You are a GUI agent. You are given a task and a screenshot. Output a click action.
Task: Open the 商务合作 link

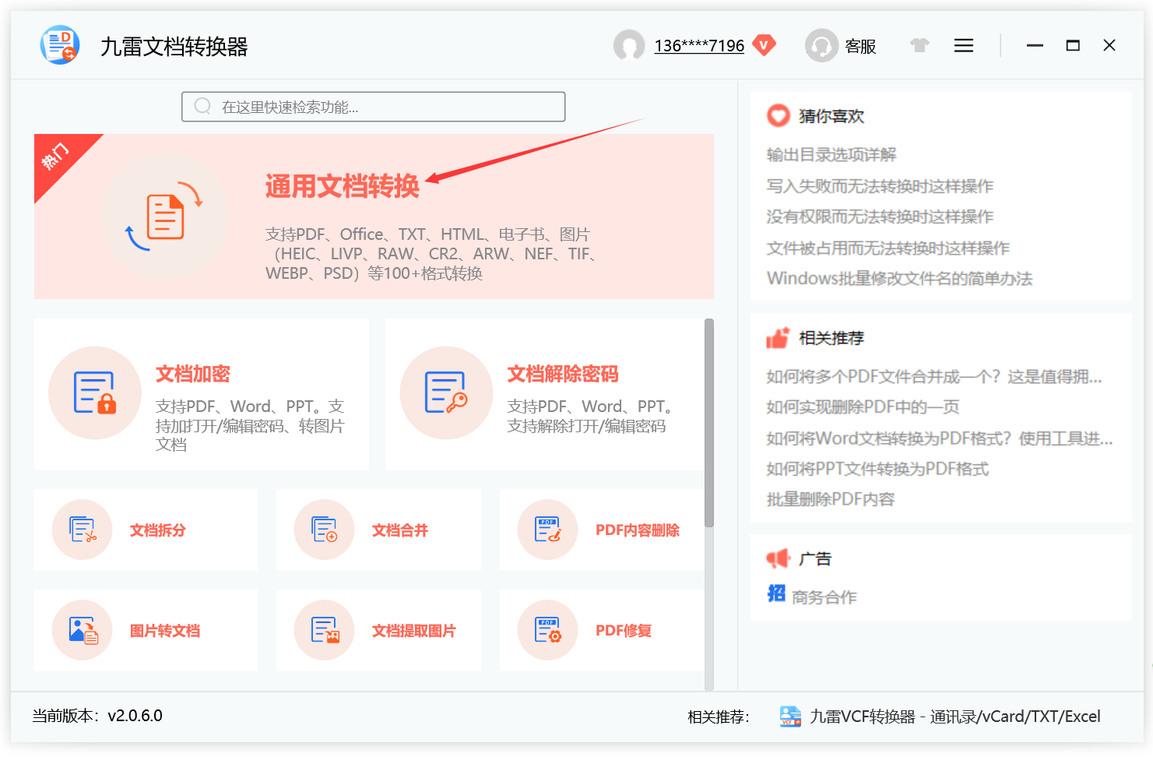click(824, 597)
